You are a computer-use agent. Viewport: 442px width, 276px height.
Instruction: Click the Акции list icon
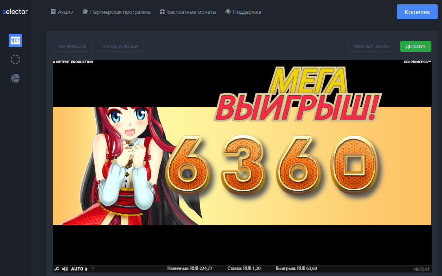[53, 11]
